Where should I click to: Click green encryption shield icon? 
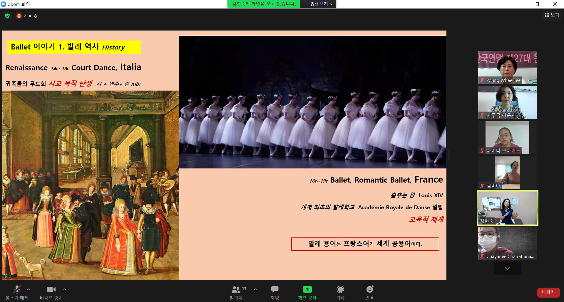7,16
